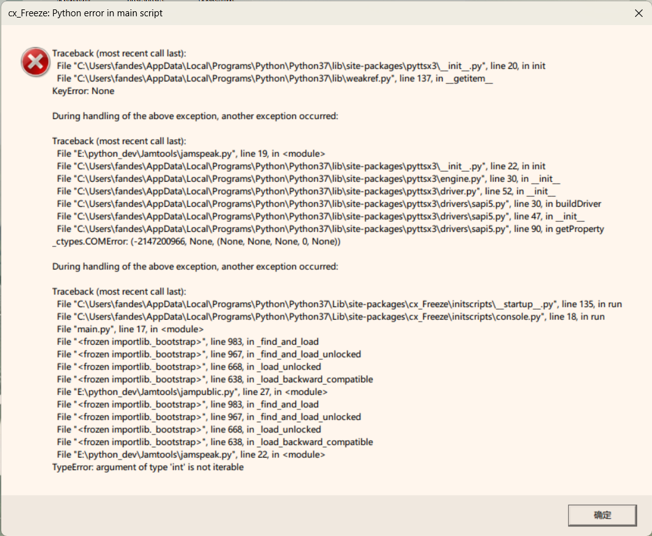Image resolution: width=652 pixels, height=536 pixels.
Task: Click the sapi5.py line 90 getProperty entry
Action: (330, 229)
